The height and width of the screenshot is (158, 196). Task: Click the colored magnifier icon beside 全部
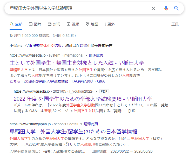11,24
